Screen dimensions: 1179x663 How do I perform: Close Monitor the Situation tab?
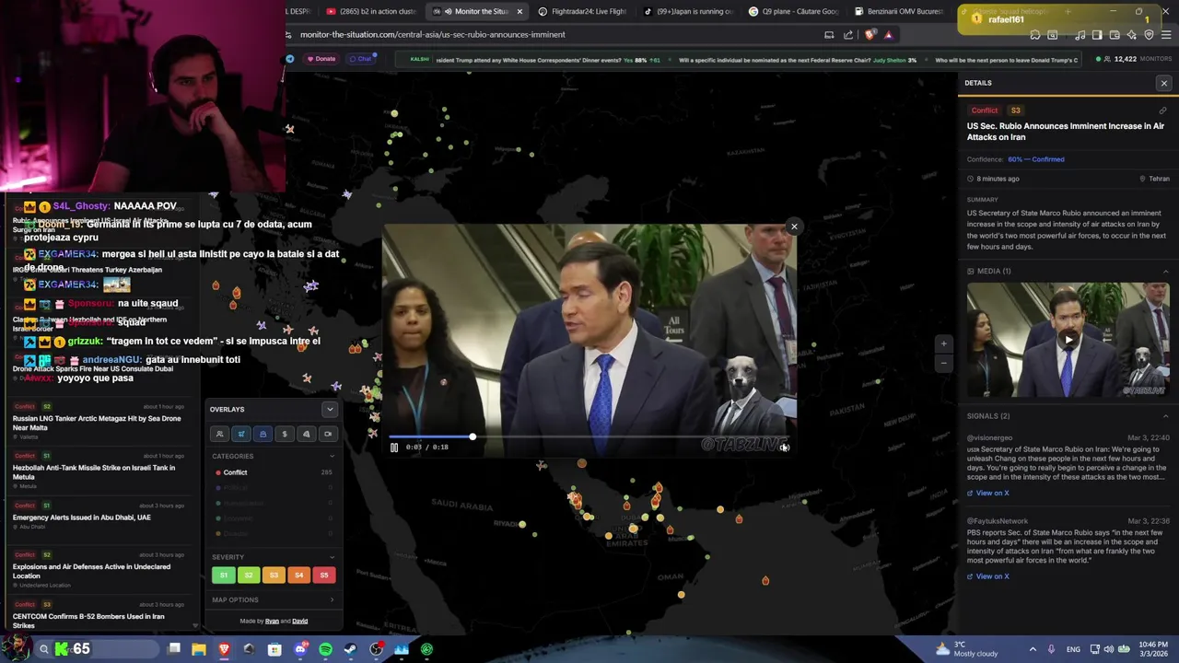[519, 12]
